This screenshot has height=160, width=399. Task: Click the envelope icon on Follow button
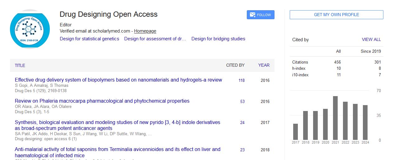[252, 15]
